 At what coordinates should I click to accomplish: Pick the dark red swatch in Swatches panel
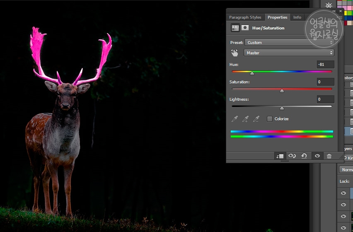[x=346, y=23]
